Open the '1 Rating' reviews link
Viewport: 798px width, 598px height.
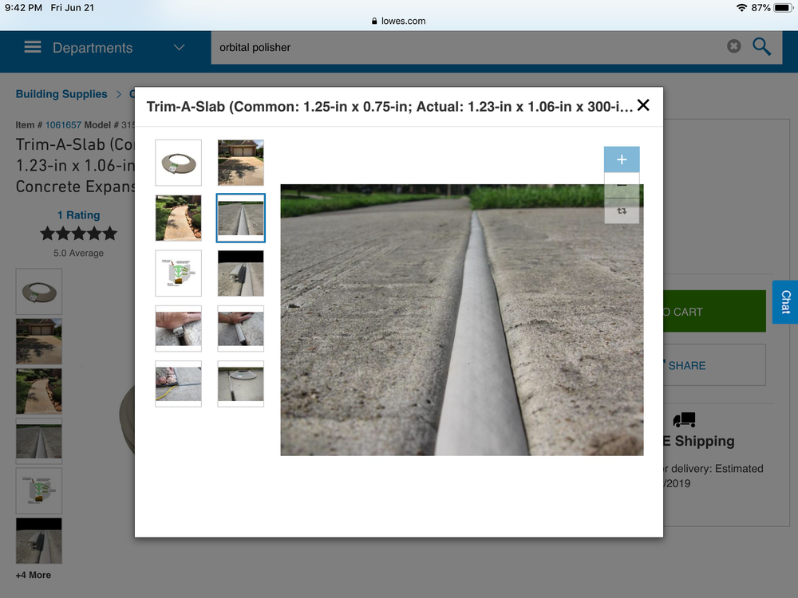(78, 215)
